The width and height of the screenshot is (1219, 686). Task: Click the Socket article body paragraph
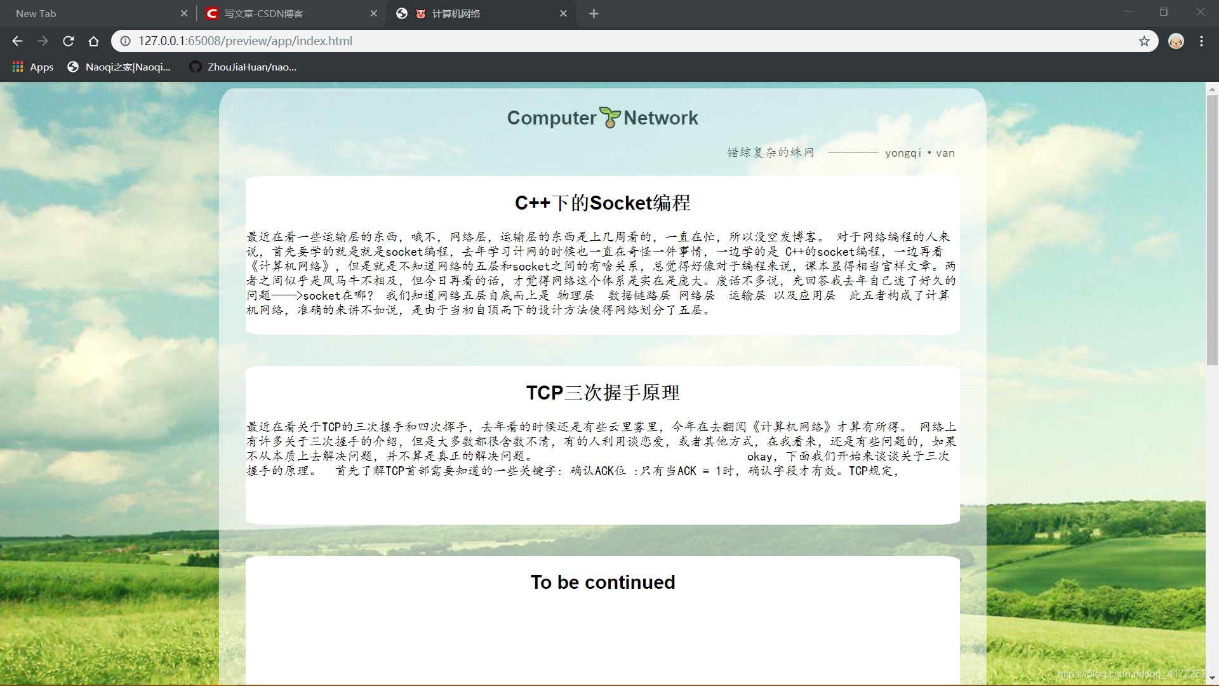pos(602,273)
